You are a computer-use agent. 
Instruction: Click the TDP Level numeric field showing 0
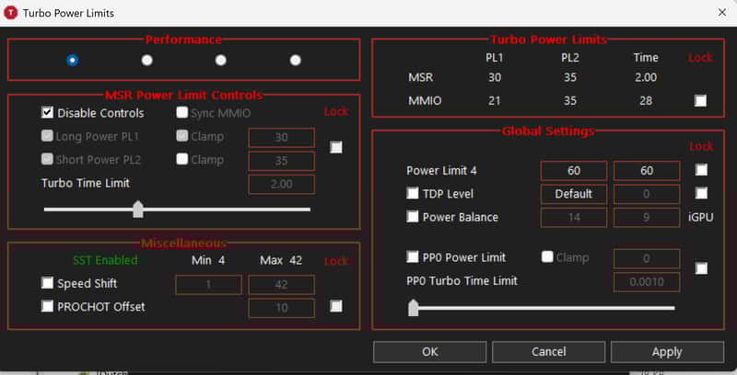click(x=647, y=194)
